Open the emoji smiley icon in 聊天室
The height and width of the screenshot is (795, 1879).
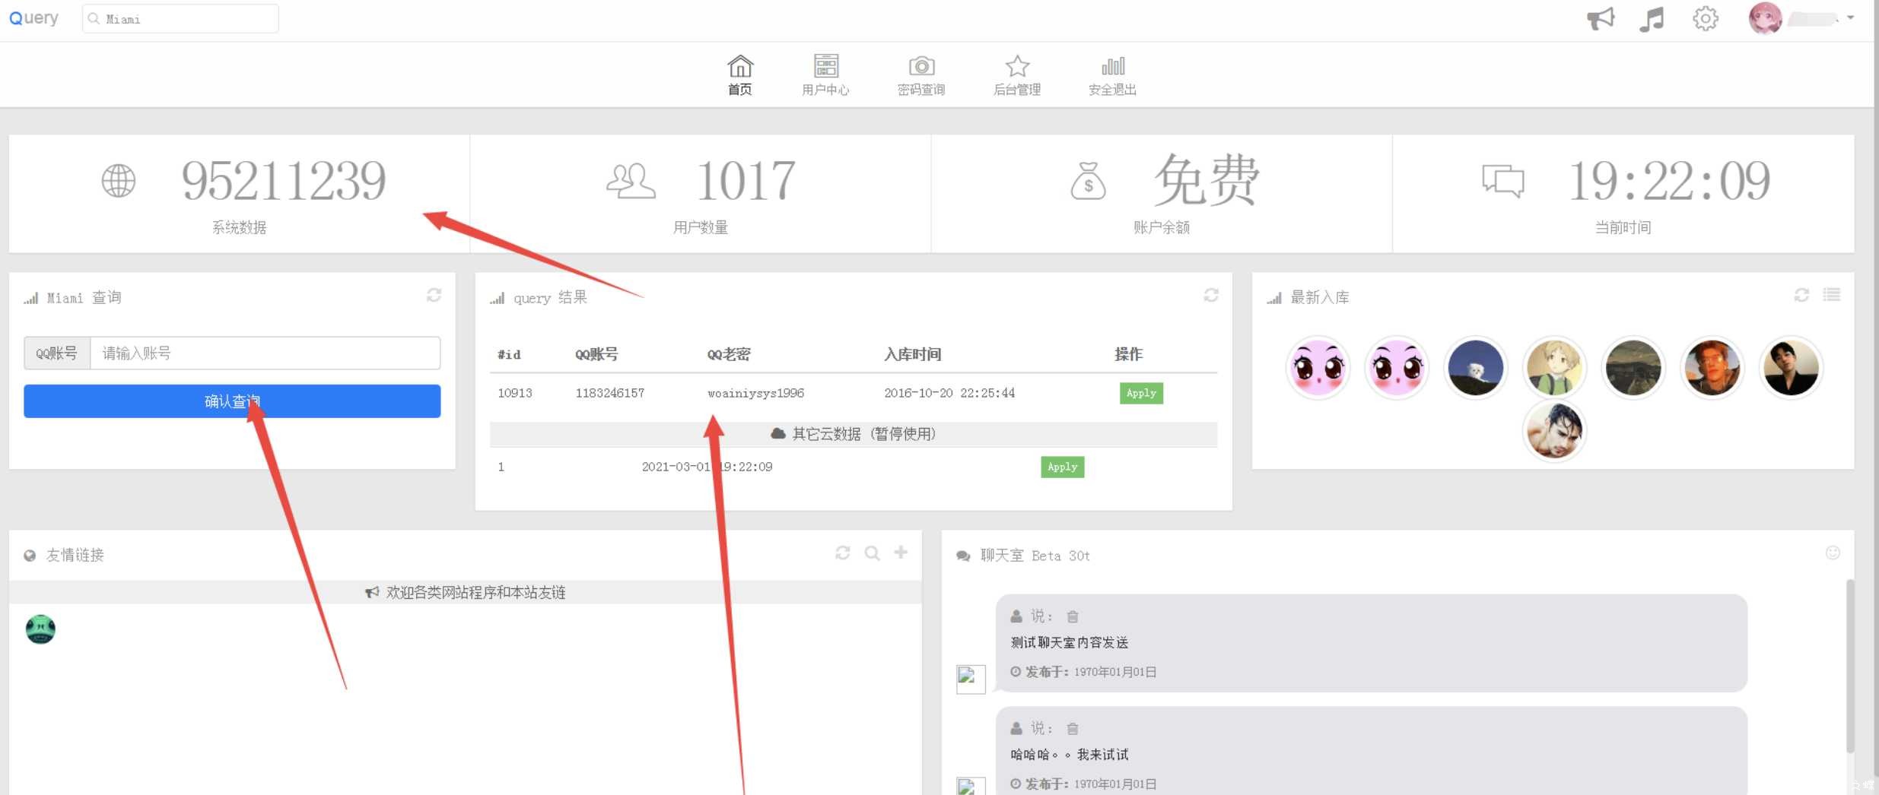(x=1833, y=553)
